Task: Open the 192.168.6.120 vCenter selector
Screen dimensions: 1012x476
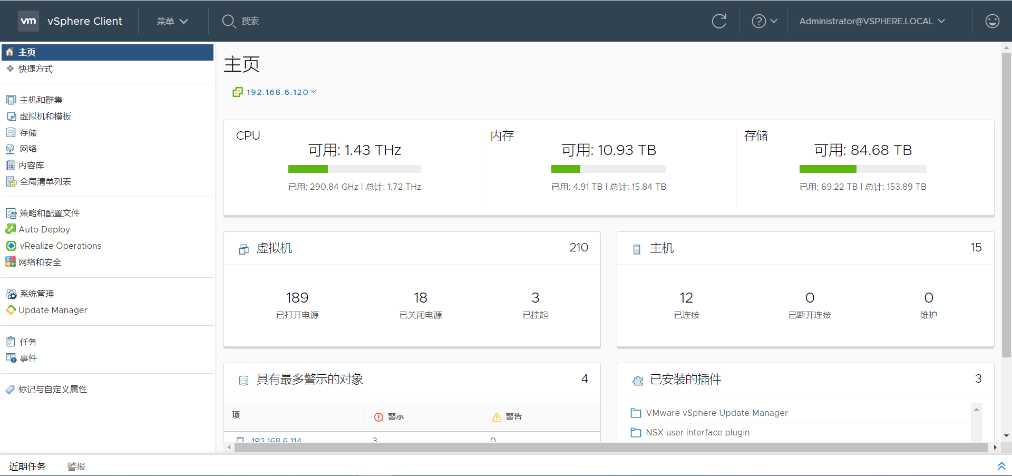Action: coord(281,92)
